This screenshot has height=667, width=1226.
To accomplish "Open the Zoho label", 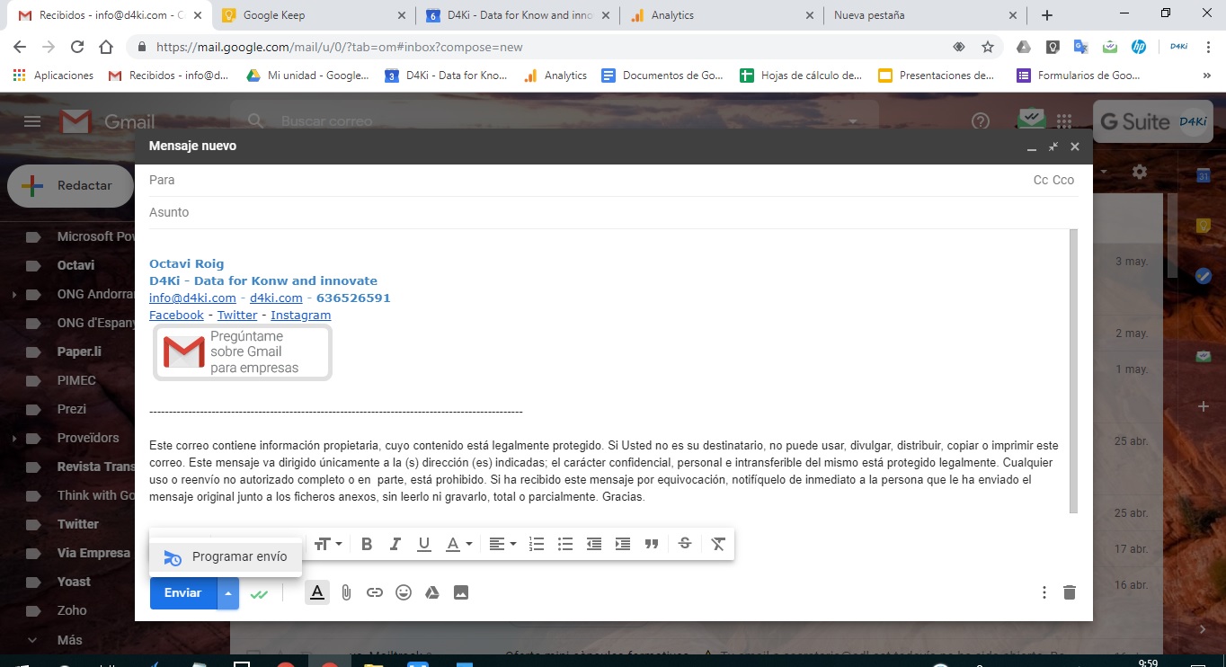I will point(72,610).
